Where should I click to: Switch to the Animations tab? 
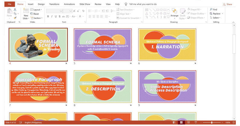coord(69,4)
